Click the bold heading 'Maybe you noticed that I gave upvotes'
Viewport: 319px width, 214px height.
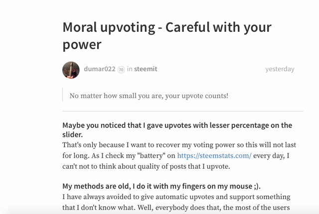click(x=177, y=125)
